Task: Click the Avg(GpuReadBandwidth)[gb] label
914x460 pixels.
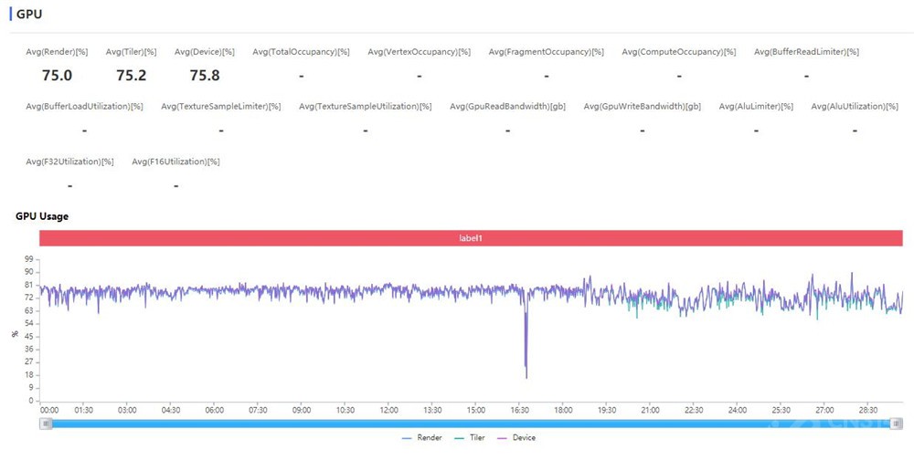Action: (x=507, y=107)
